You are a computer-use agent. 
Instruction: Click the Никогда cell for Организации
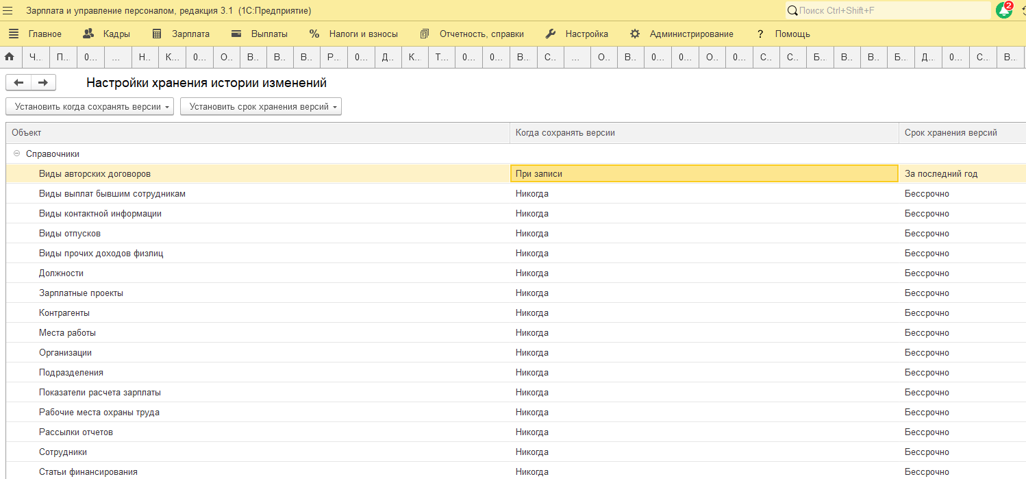pos(704,352)
